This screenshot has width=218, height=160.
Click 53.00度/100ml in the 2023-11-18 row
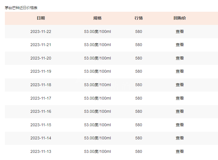point(97,85)
